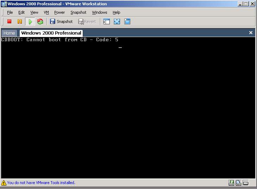Click the VMware Tools not installed message

(x=41, y=183)
